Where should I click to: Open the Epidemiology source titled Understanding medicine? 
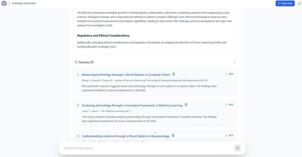(126, 136)
